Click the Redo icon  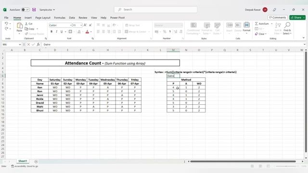(6, 29)
